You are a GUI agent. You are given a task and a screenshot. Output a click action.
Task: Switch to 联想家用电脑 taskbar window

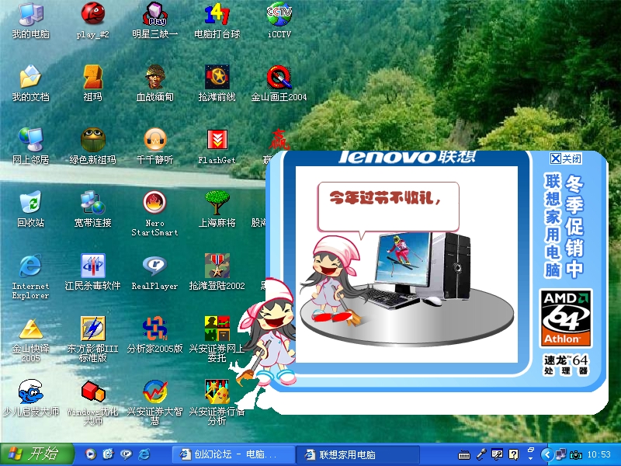(358, 454)
